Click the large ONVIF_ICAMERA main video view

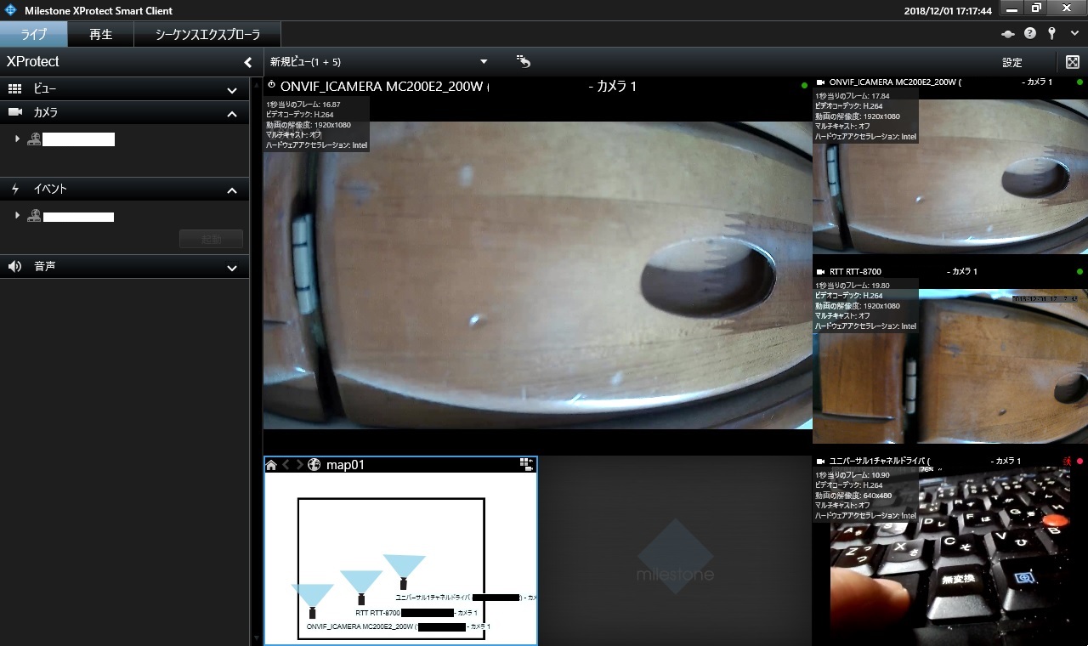tap(537, 275)
